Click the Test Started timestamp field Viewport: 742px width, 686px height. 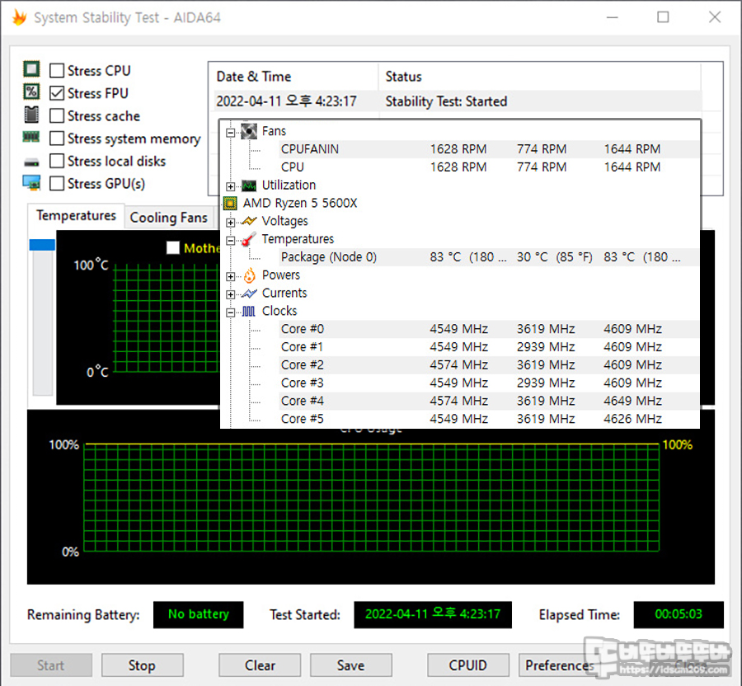[x=433, y=614]
